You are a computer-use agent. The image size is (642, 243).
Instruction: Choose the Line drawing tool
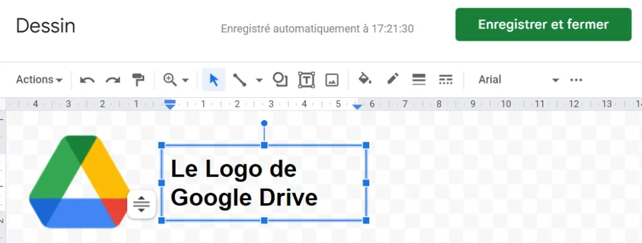coord(239,80)
